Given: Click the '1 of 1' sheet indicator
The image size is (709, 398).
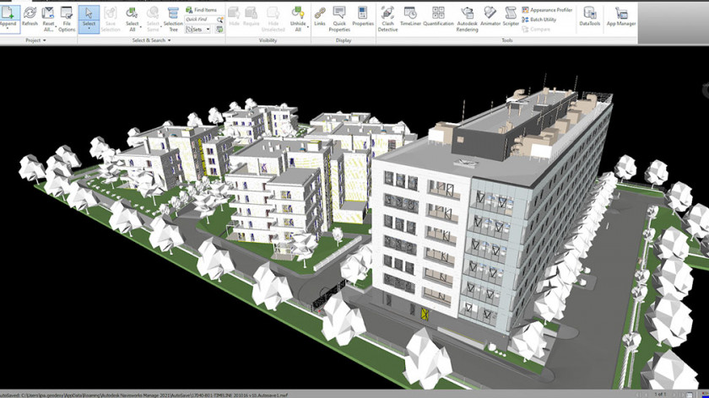Looking at the screenshot, I should tap(660, 395).
